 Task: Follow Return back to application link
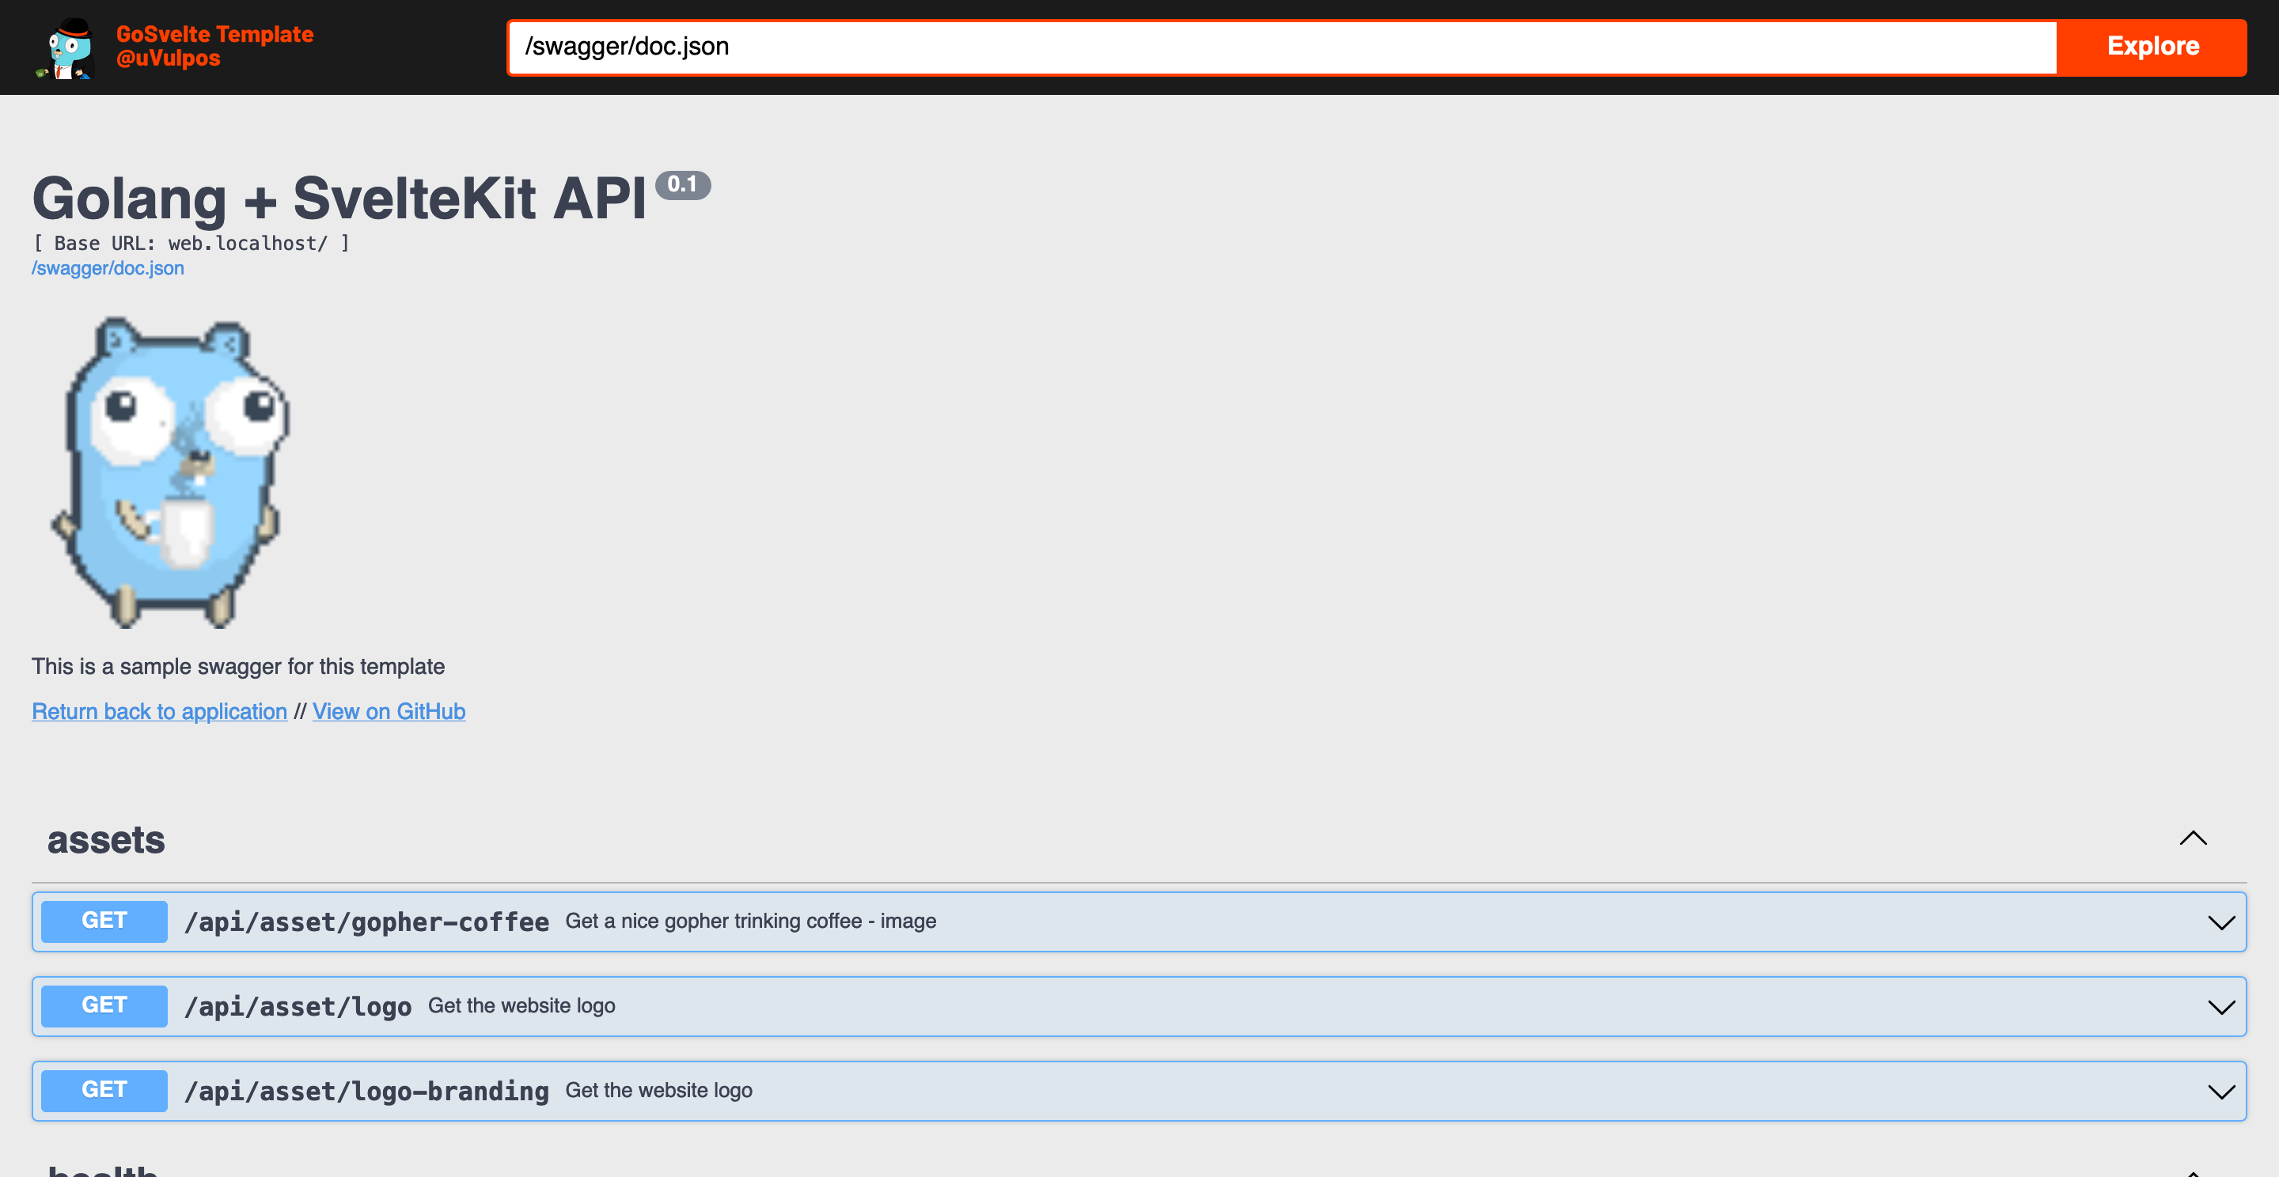click(x=159, y=711)
